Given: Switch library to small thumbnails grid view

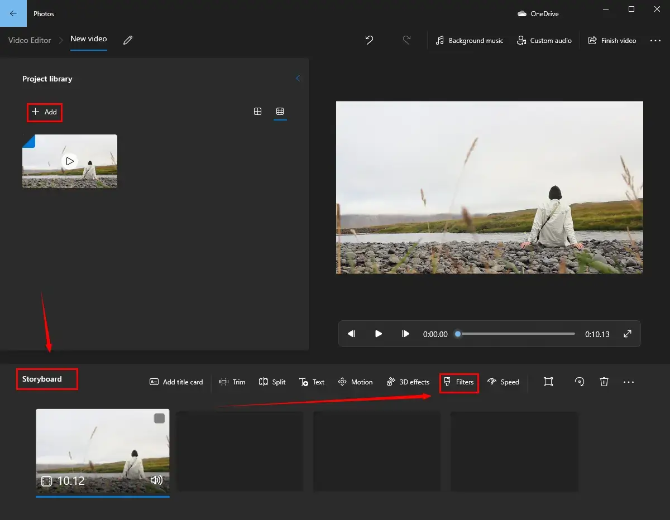Looking at the screenshot, I should (280, 112).
